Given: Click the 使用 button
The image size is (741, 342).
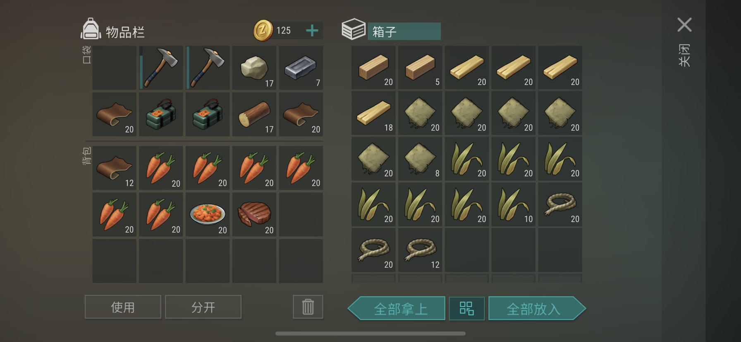Looking at the screenshot, I should [x=123, y=307].
